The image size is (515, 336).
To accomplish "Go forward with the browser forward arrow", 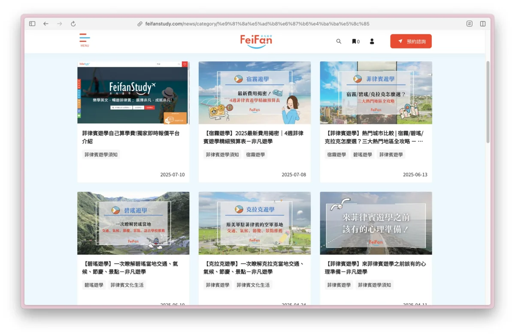I will pyautogui.click(x=60, y=24).
